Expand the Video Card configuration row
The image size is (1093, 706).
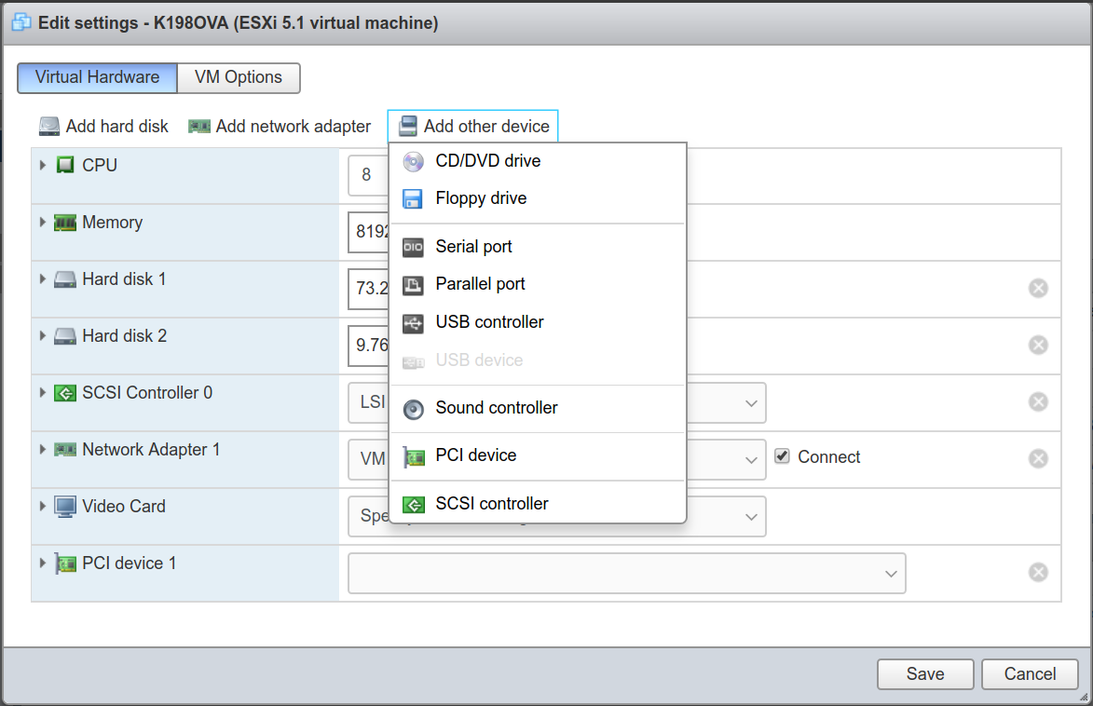pos(41,506)
